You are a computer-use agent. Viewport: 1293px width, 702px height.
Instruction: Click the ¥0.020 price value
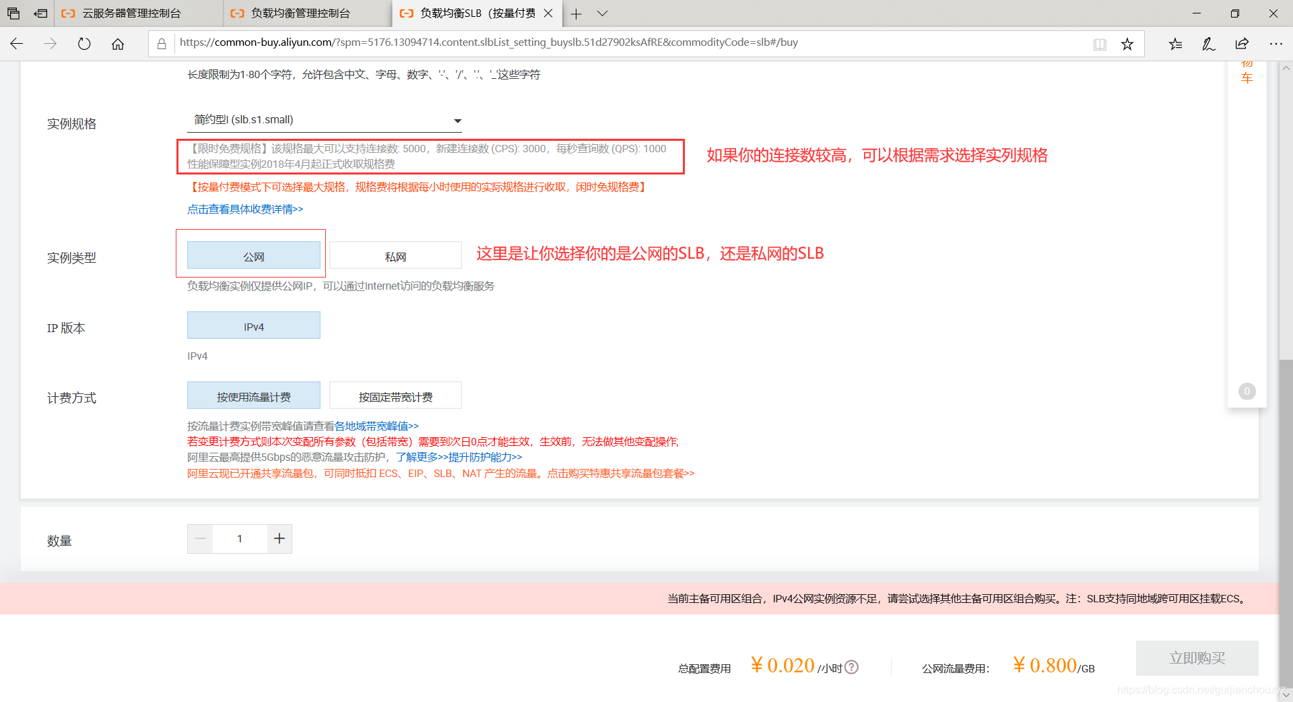click(x=783, y=666)
